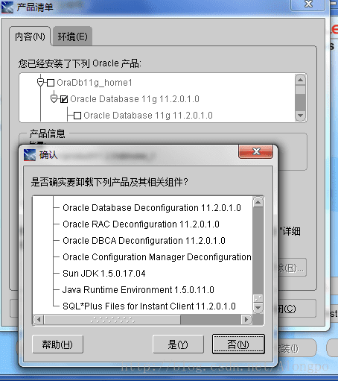The width and height of the screenshot is (338, 381).
Task: Close the 产品清单 window
Action: pos(308,4)
